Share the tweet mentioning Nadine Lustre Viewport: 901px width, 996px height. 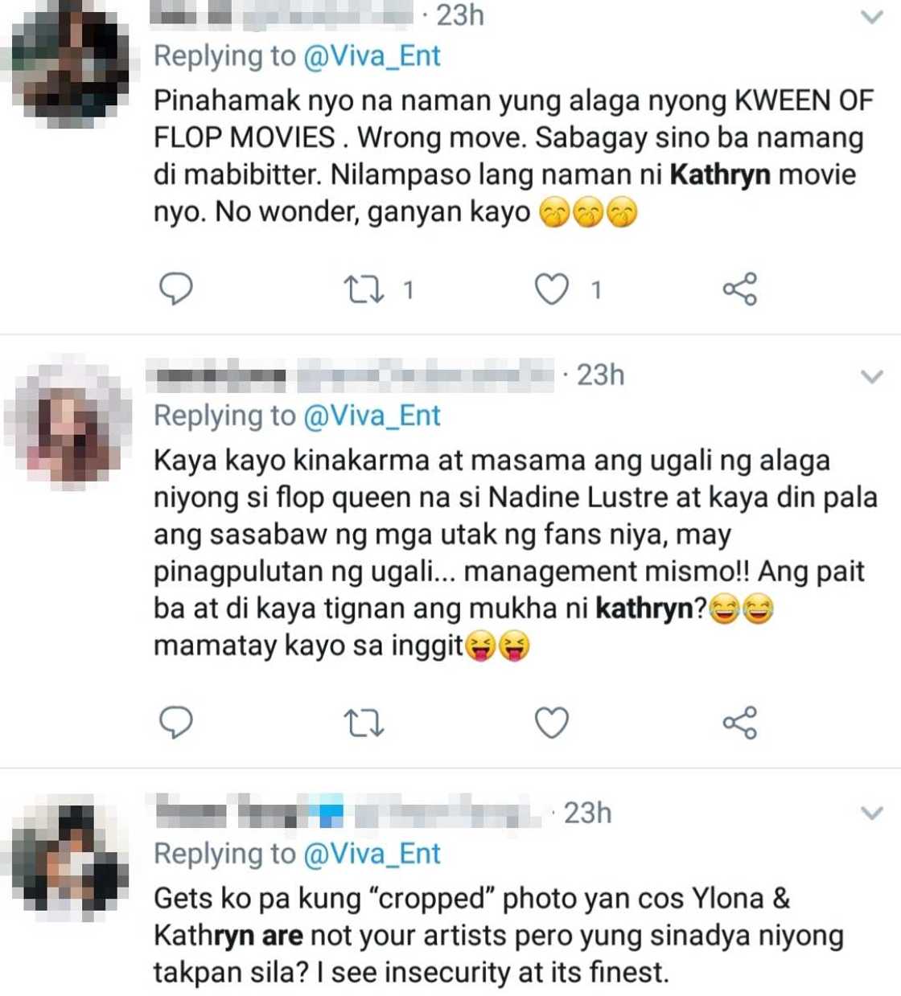coord(739,723)
